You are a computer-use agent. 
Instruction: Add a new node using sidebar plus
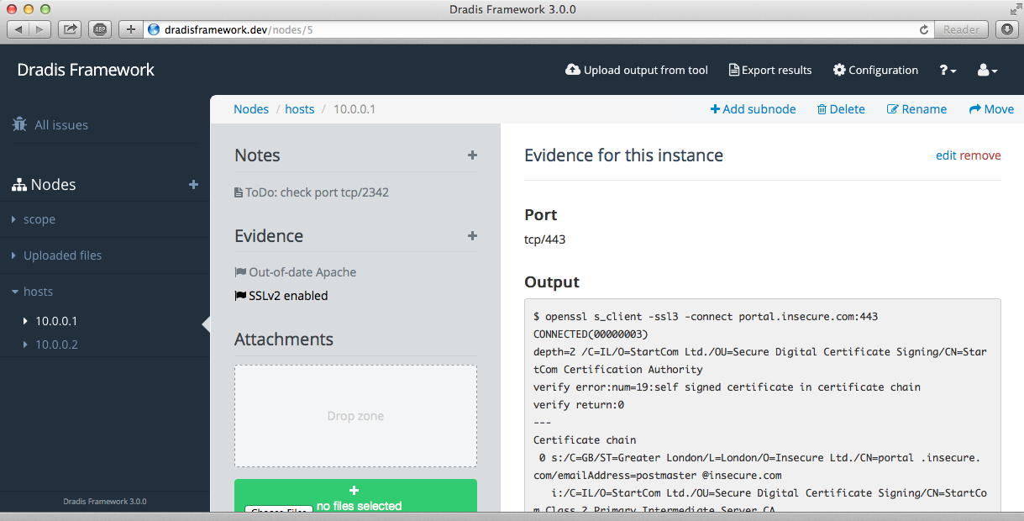[x=193, y=185]
